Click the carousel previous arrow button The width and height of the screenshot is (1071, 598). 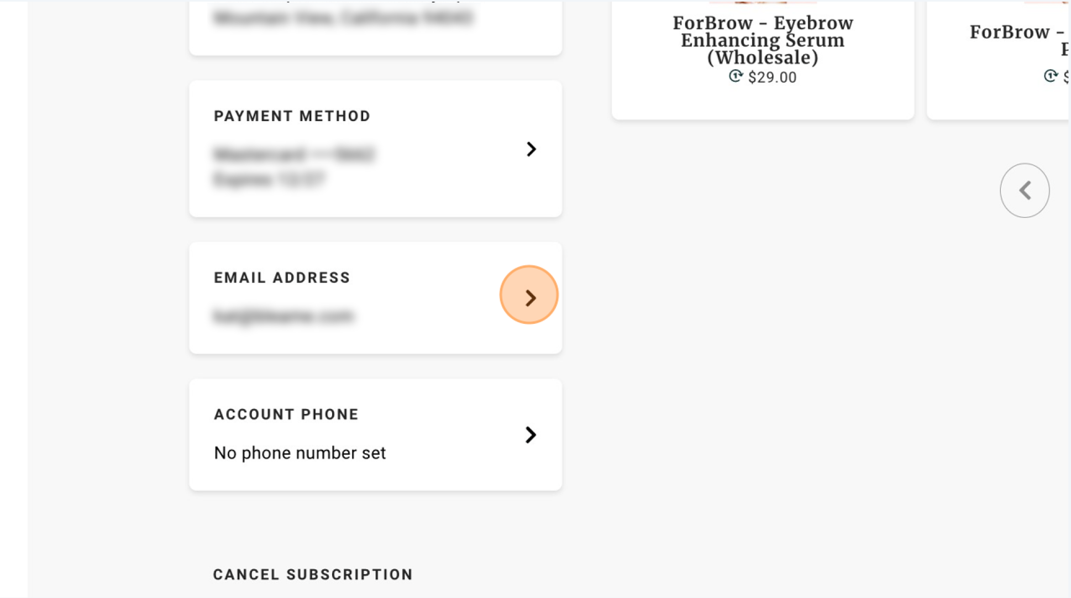click(1025, 190)
